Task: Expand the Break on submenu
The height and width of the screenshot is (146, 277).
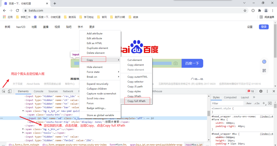Action: pos(118,77)
